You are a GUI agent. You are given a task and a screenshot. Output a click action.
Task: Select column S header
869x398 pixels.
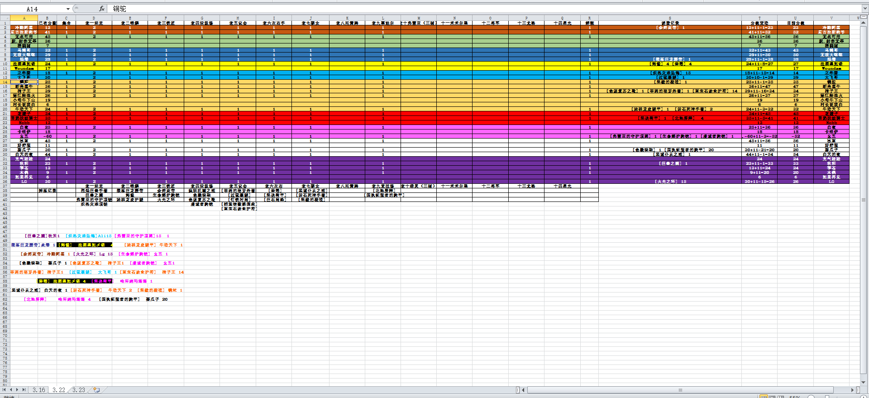670,18
